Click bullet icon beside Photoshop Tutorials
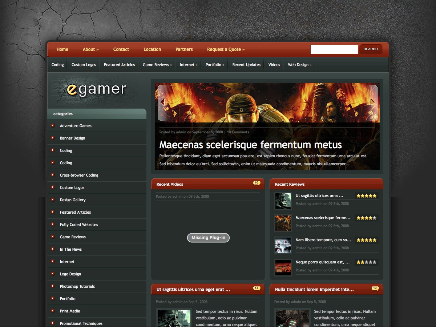Image resolution: width=436 pixels, height=327 pixels. click(x=53, y=286)
